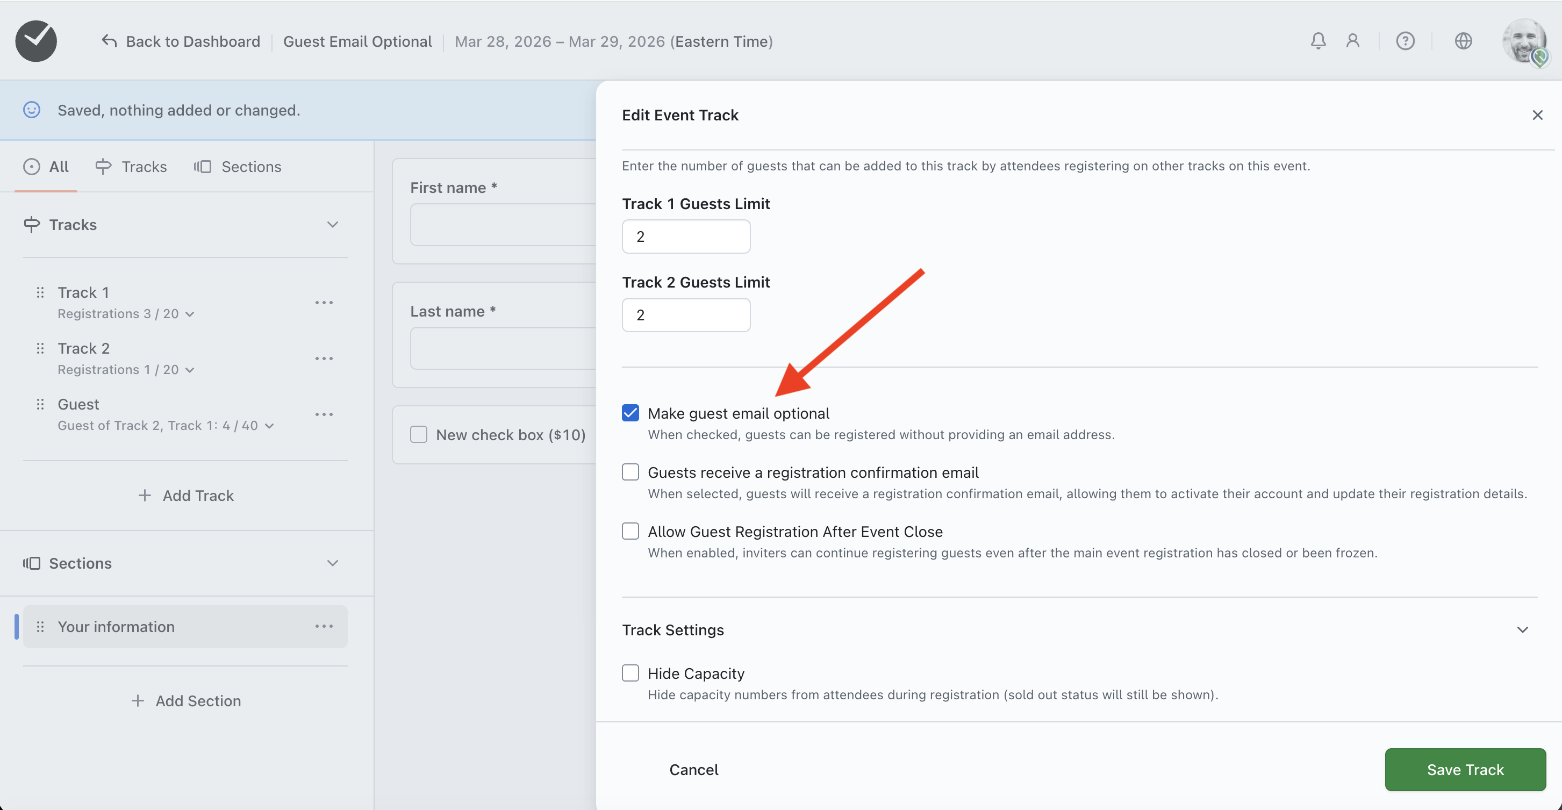Enable guests receive registration confirmation email
This screenshot has height=810, width=1562.
click(x=630, y=472)
